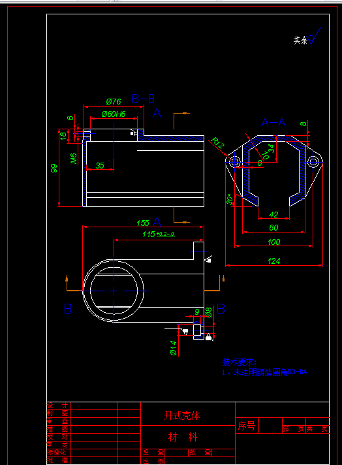Click the 未注明铸造圆角R3-R4 note

coord(270,372)
